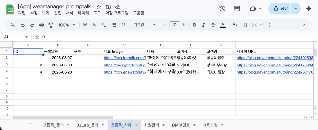Start a video meeting camera icon
Viewport: 318px width, 130px height.
pyautogui.click(x=253, y=9)
